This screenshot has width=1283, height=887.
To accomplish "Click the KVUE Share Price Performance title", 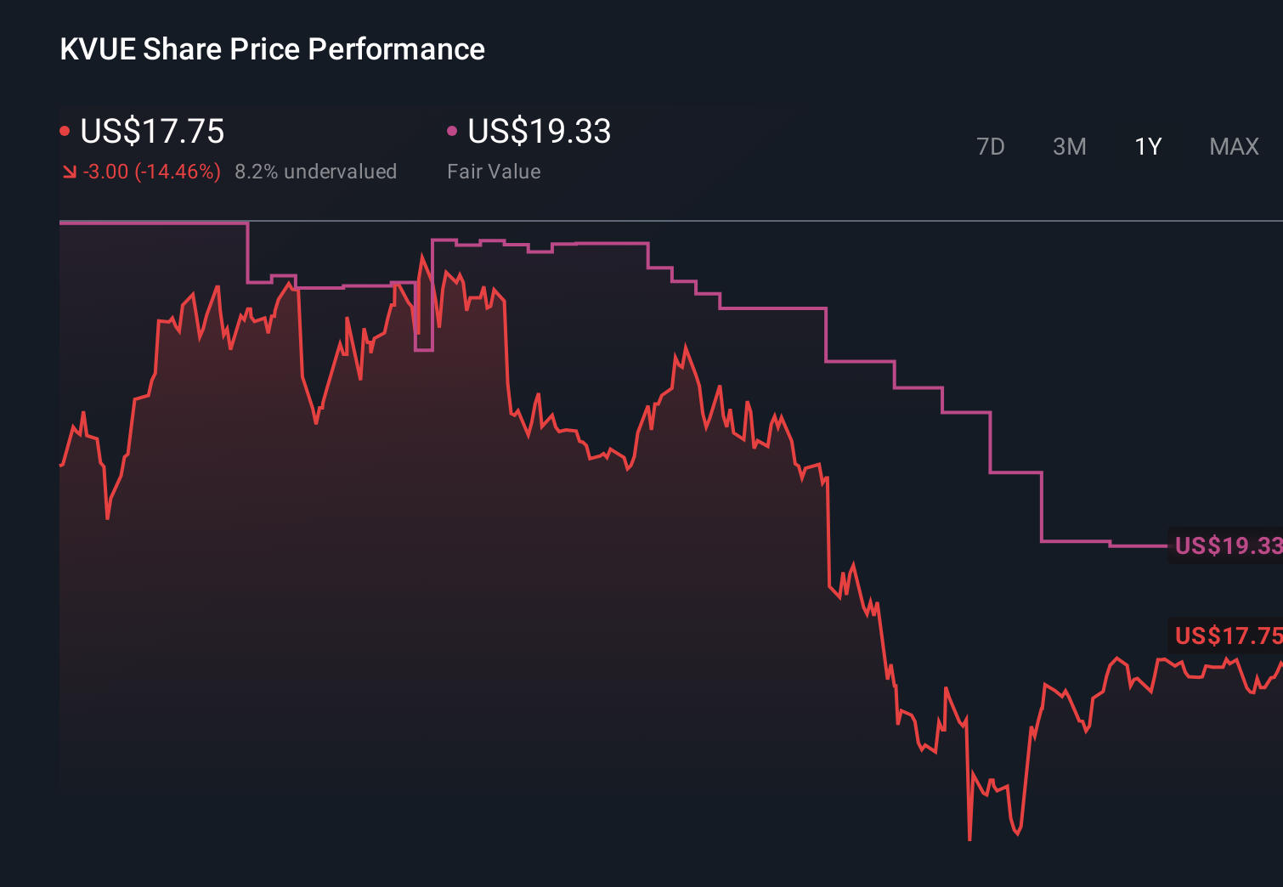I will 272,48.
